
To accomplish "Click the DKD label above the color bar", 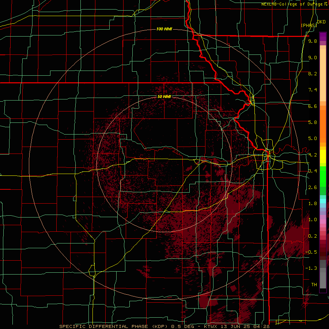I will click(321, 22).
